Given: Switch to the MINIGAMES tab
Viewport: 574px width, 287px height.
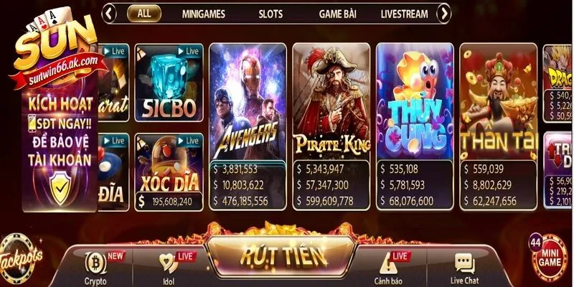Looking at the screenshot, I should click(x=204, y=14).
